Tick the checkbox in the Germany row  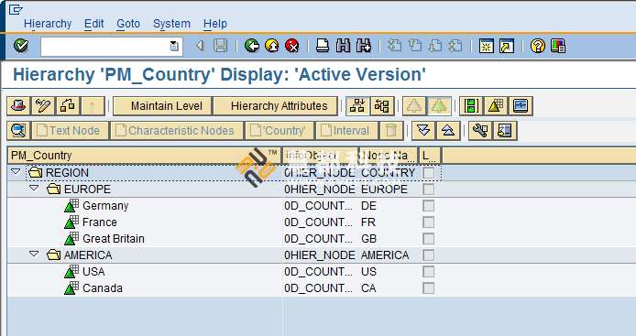coord(428,206)
